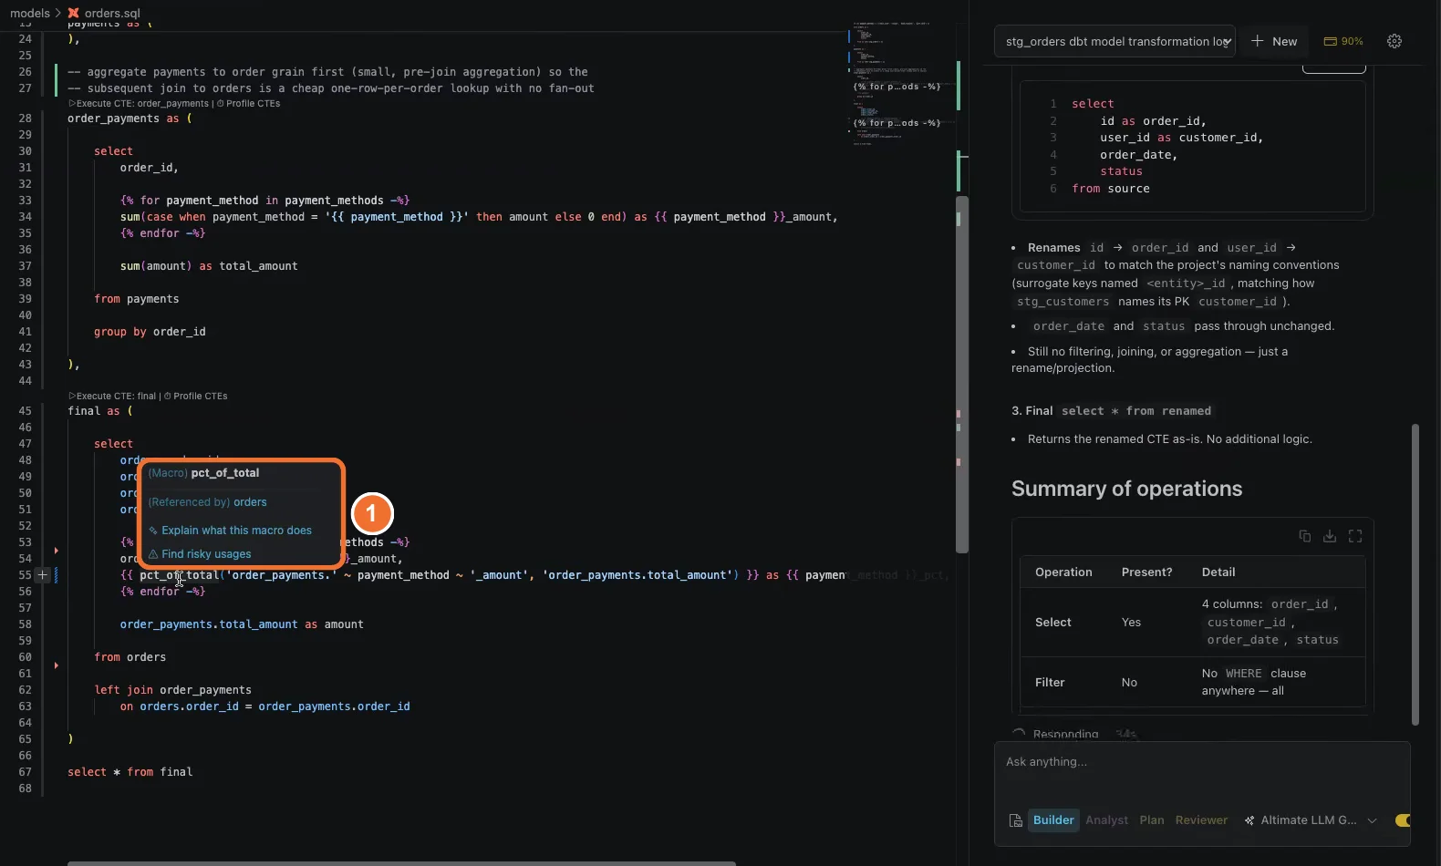This screenshot has width=1441, height=866.
Task: Click Profile CTEs above order_payments CTE
Action: tap(249, 104)
